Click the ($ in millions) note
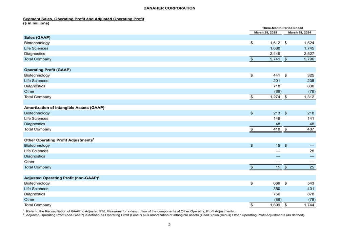This screenshot has width=339, height=232. (36, 23)
